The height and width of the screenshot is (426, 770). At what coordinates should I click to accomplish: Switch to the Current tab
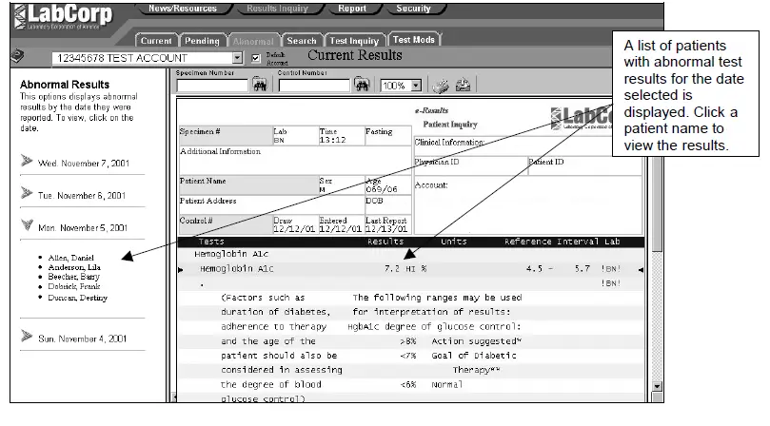[x=156, y=41]
